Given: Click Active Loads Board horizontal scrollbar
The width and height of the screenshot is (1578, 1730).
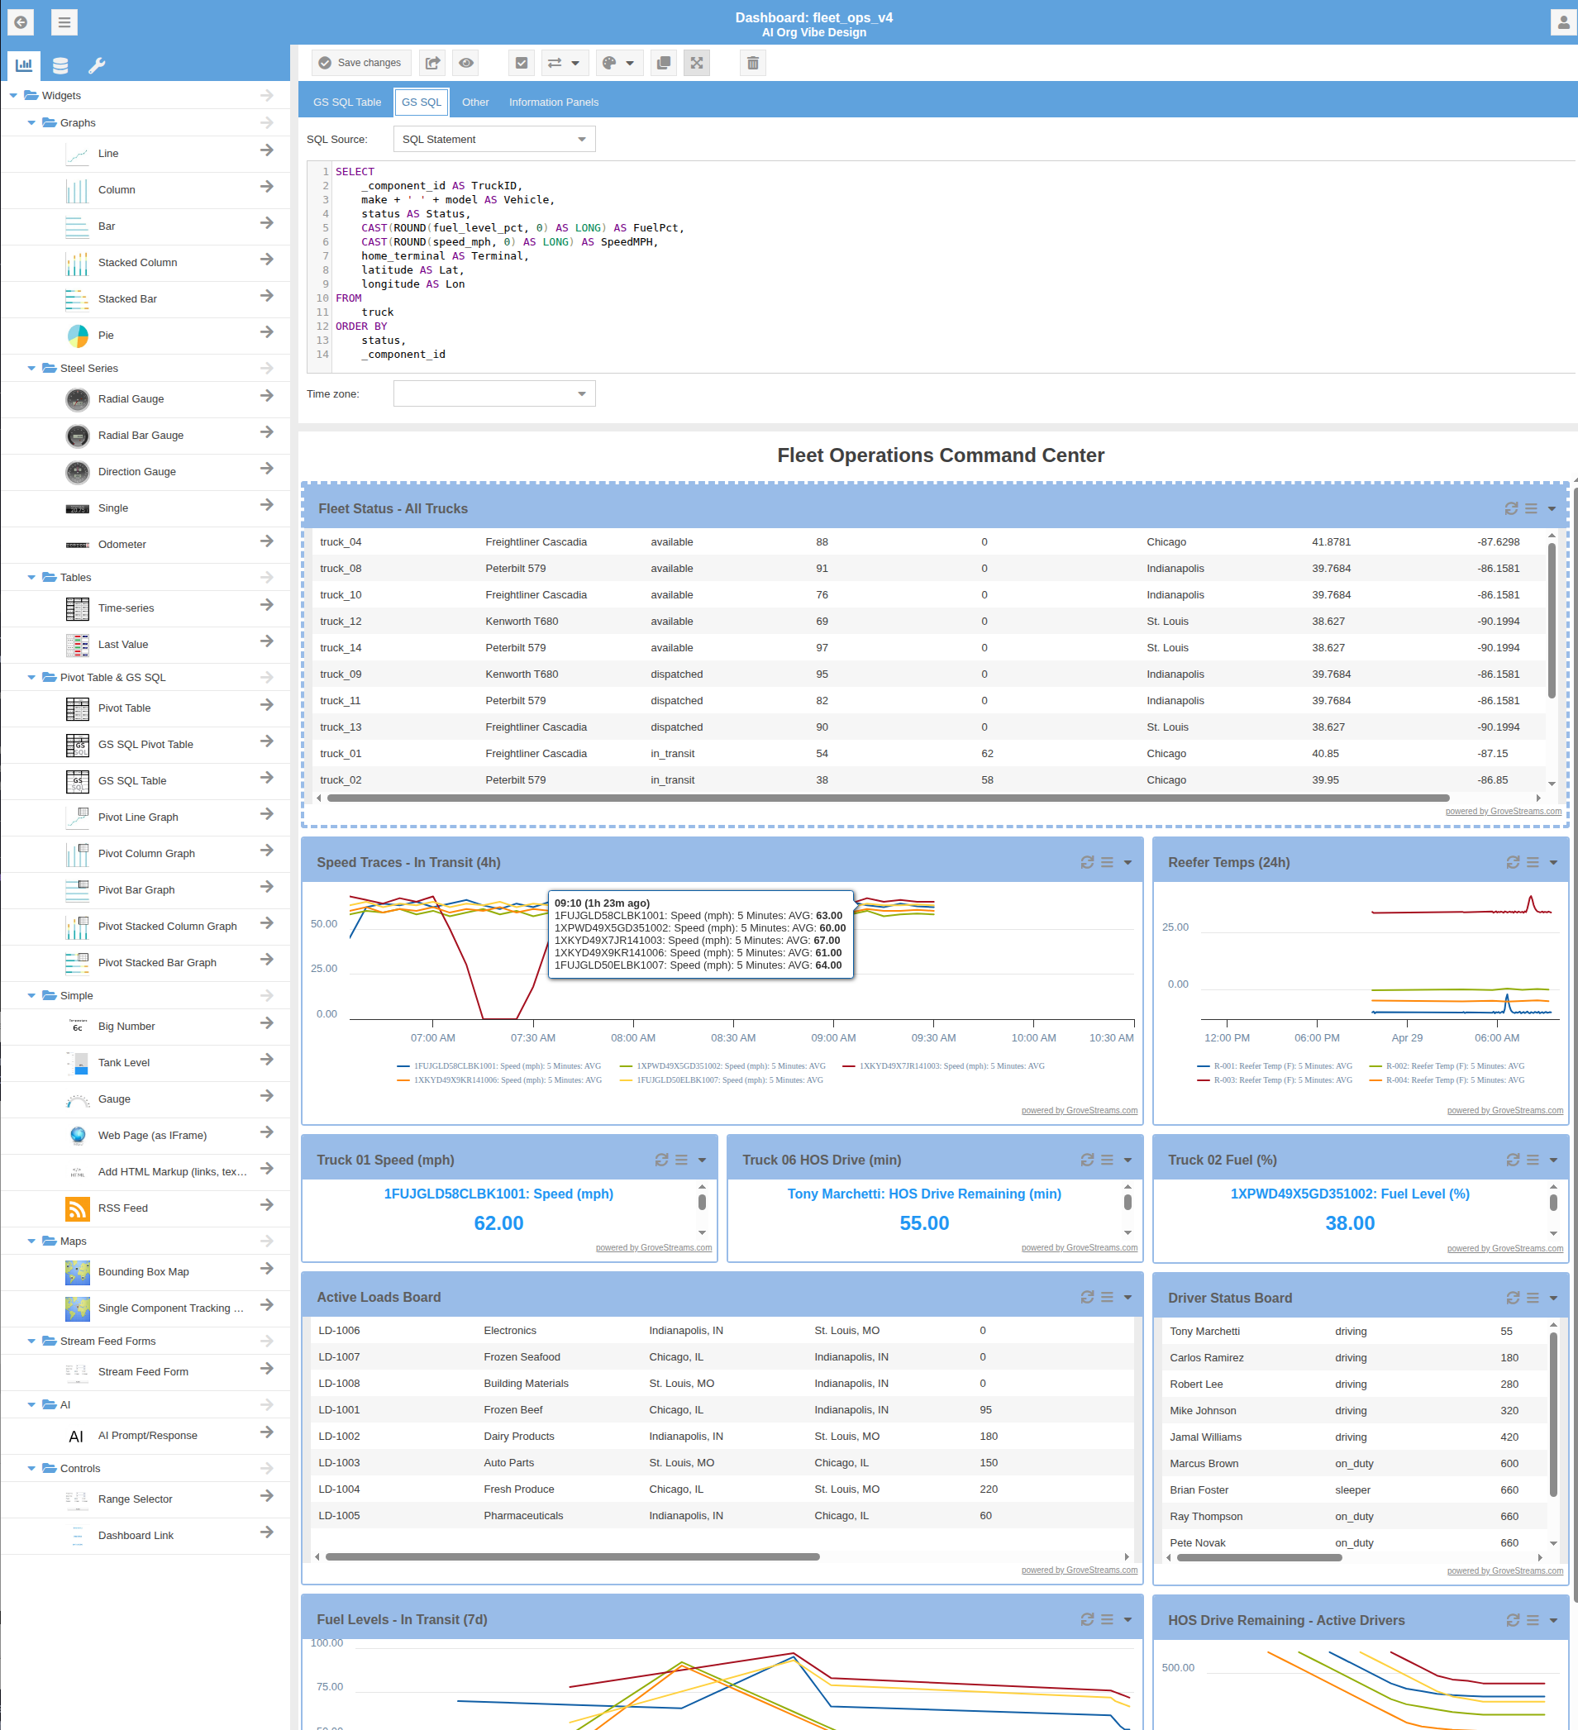Looking at the screenshot, I should point(572,1556).
